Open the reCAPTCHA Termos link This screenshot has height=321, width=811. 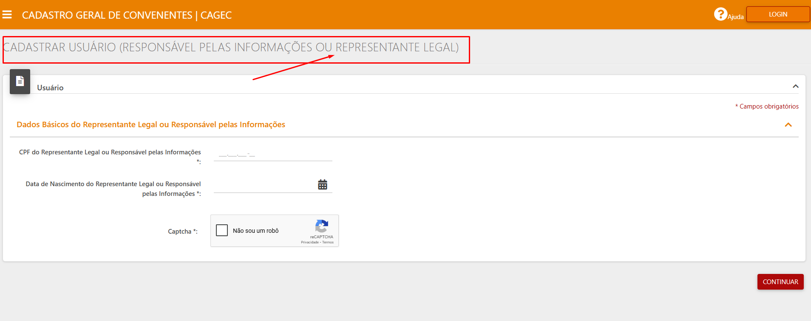(328, 243)
